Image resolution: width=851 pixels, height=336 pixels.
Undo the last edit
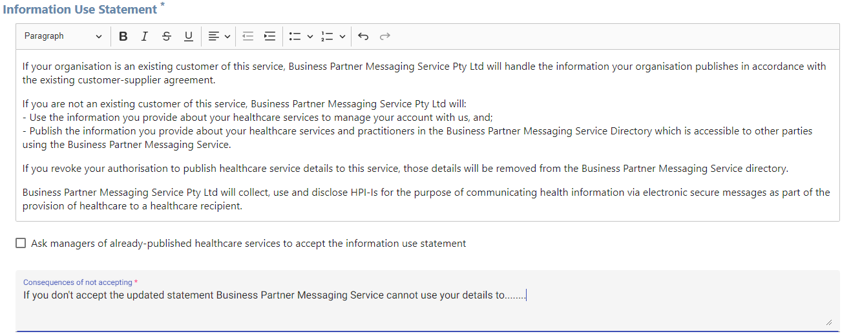coord(363,37)
